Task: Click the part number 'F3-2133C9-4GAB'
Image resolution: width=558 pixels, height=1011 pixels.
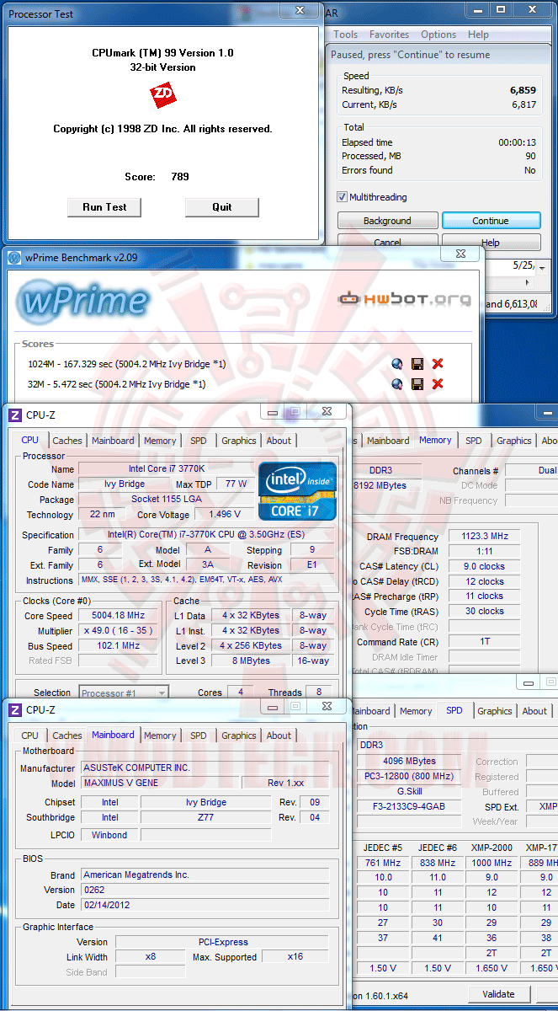Action: [x=409, y=806]
